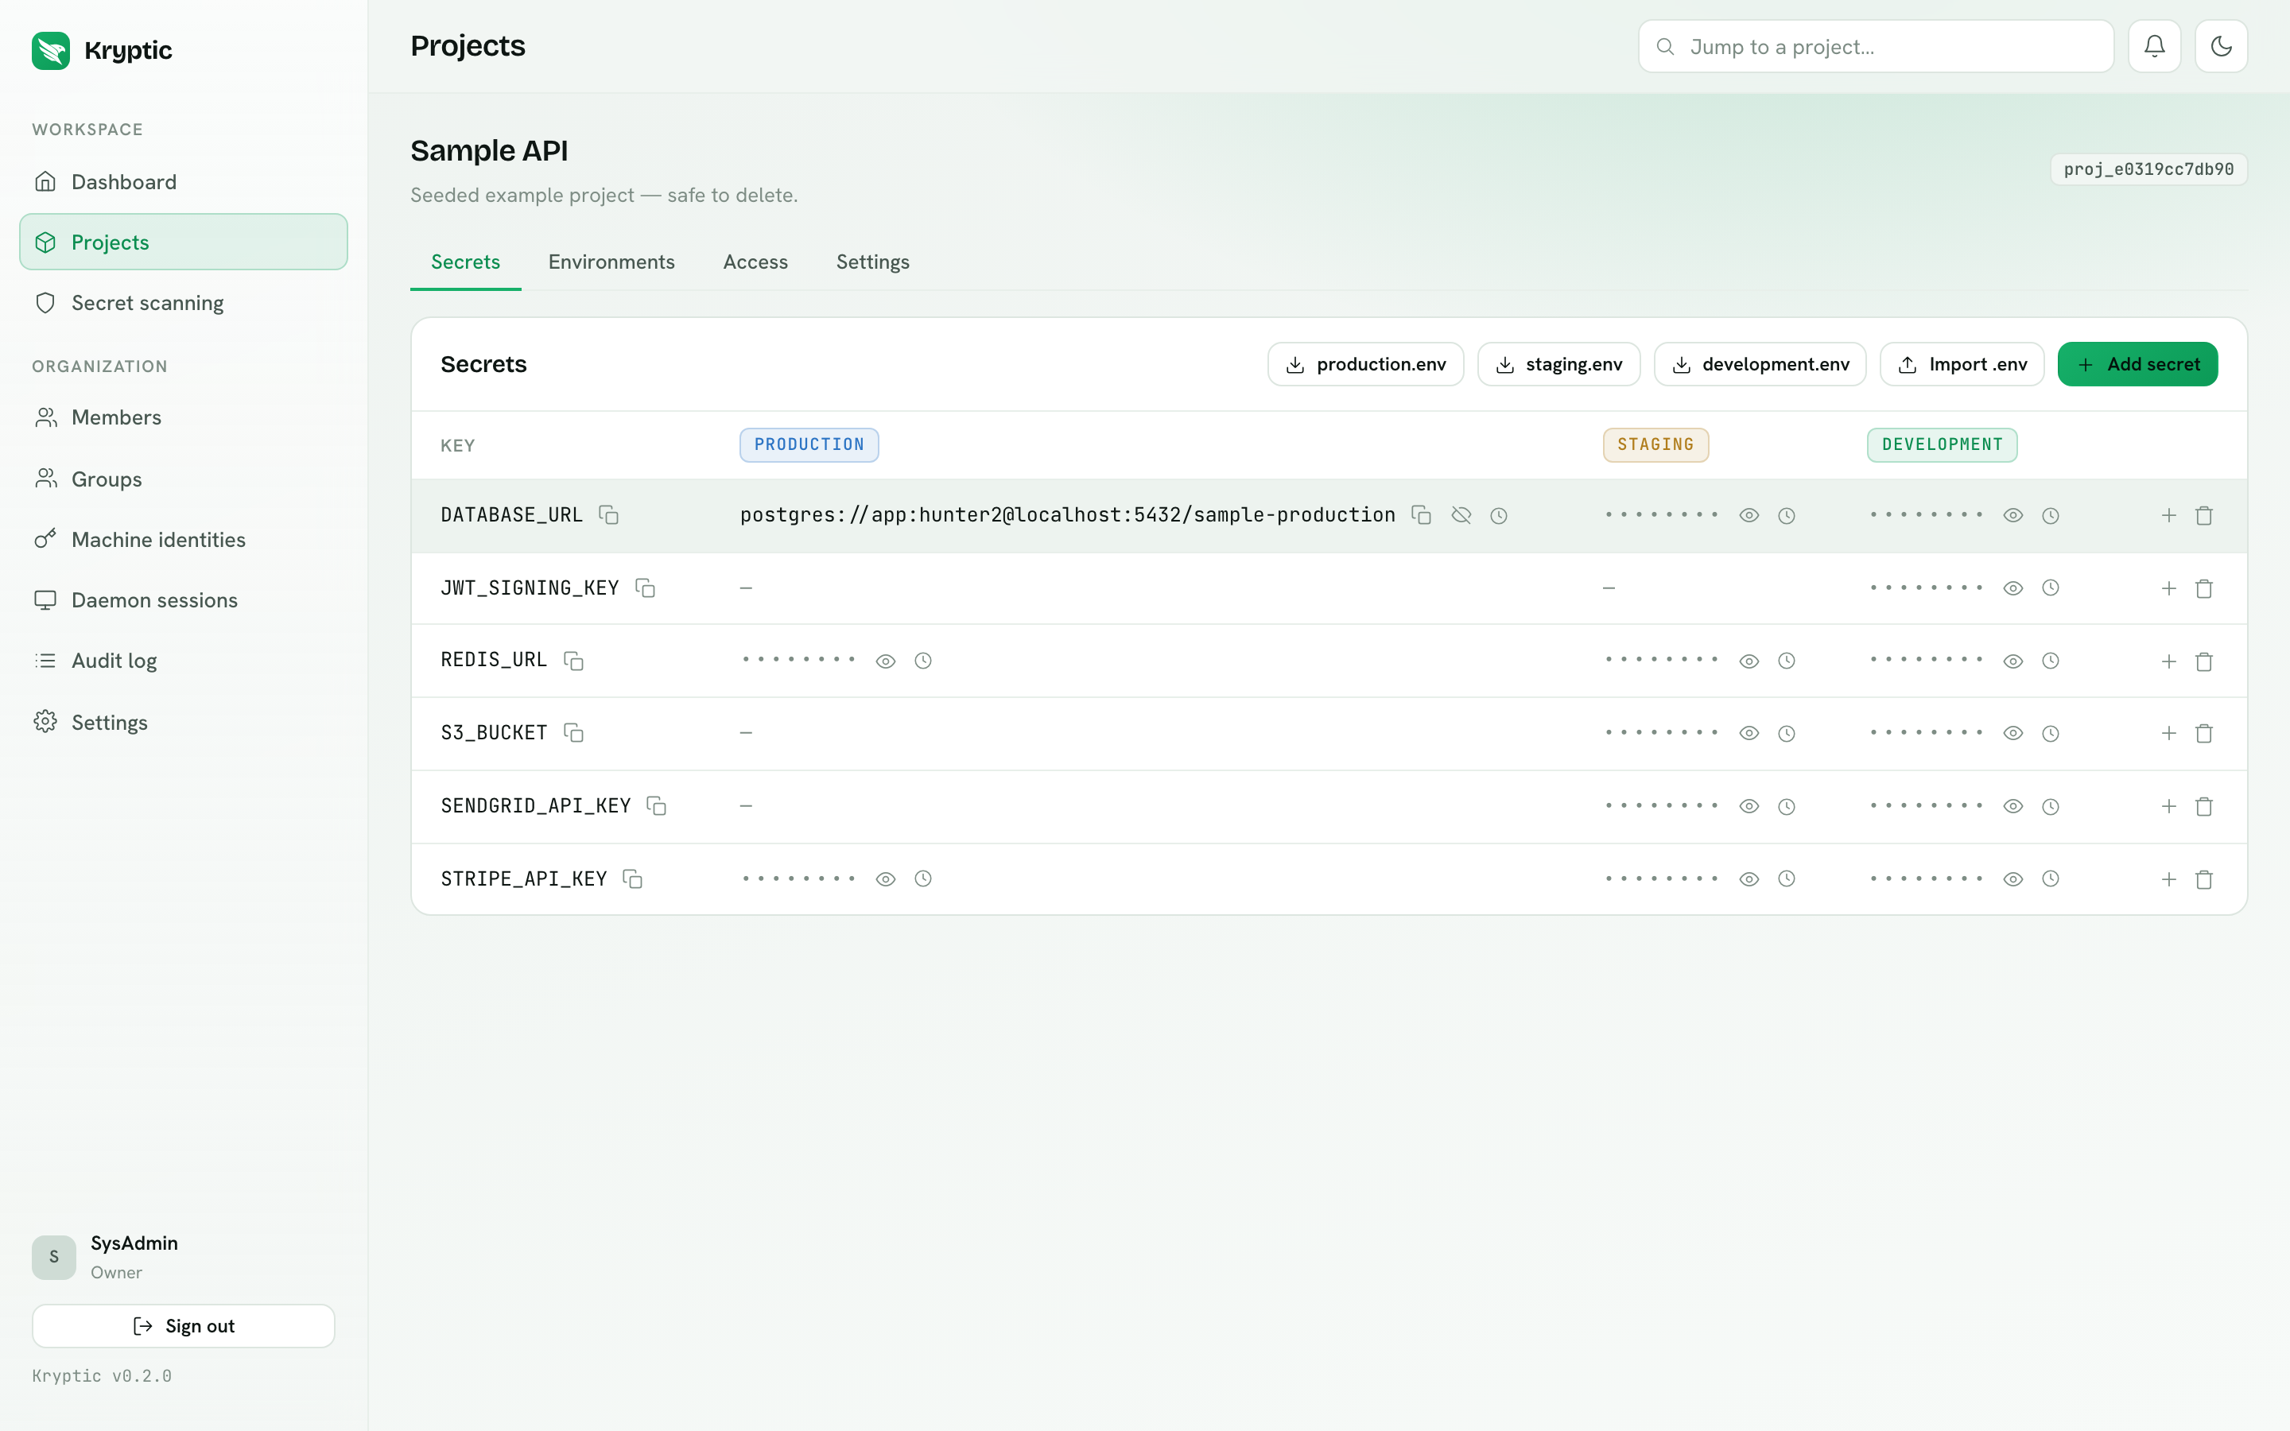Sign out of Kryptic
The width and height of the screenshot is (2290, 1431).
[184, 1326]
